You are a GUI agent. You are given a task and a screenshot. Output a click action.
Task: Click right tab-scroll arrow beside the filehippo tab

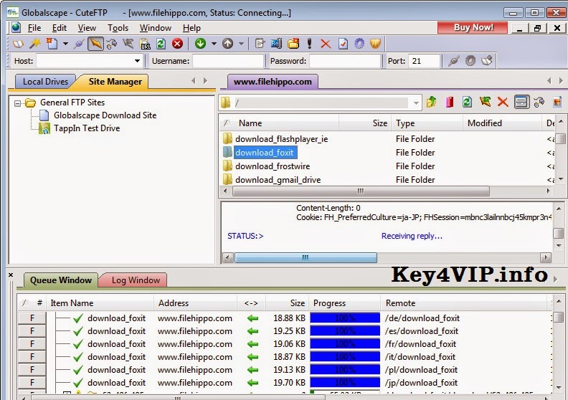pyautogui.click(x=561, y=81)
